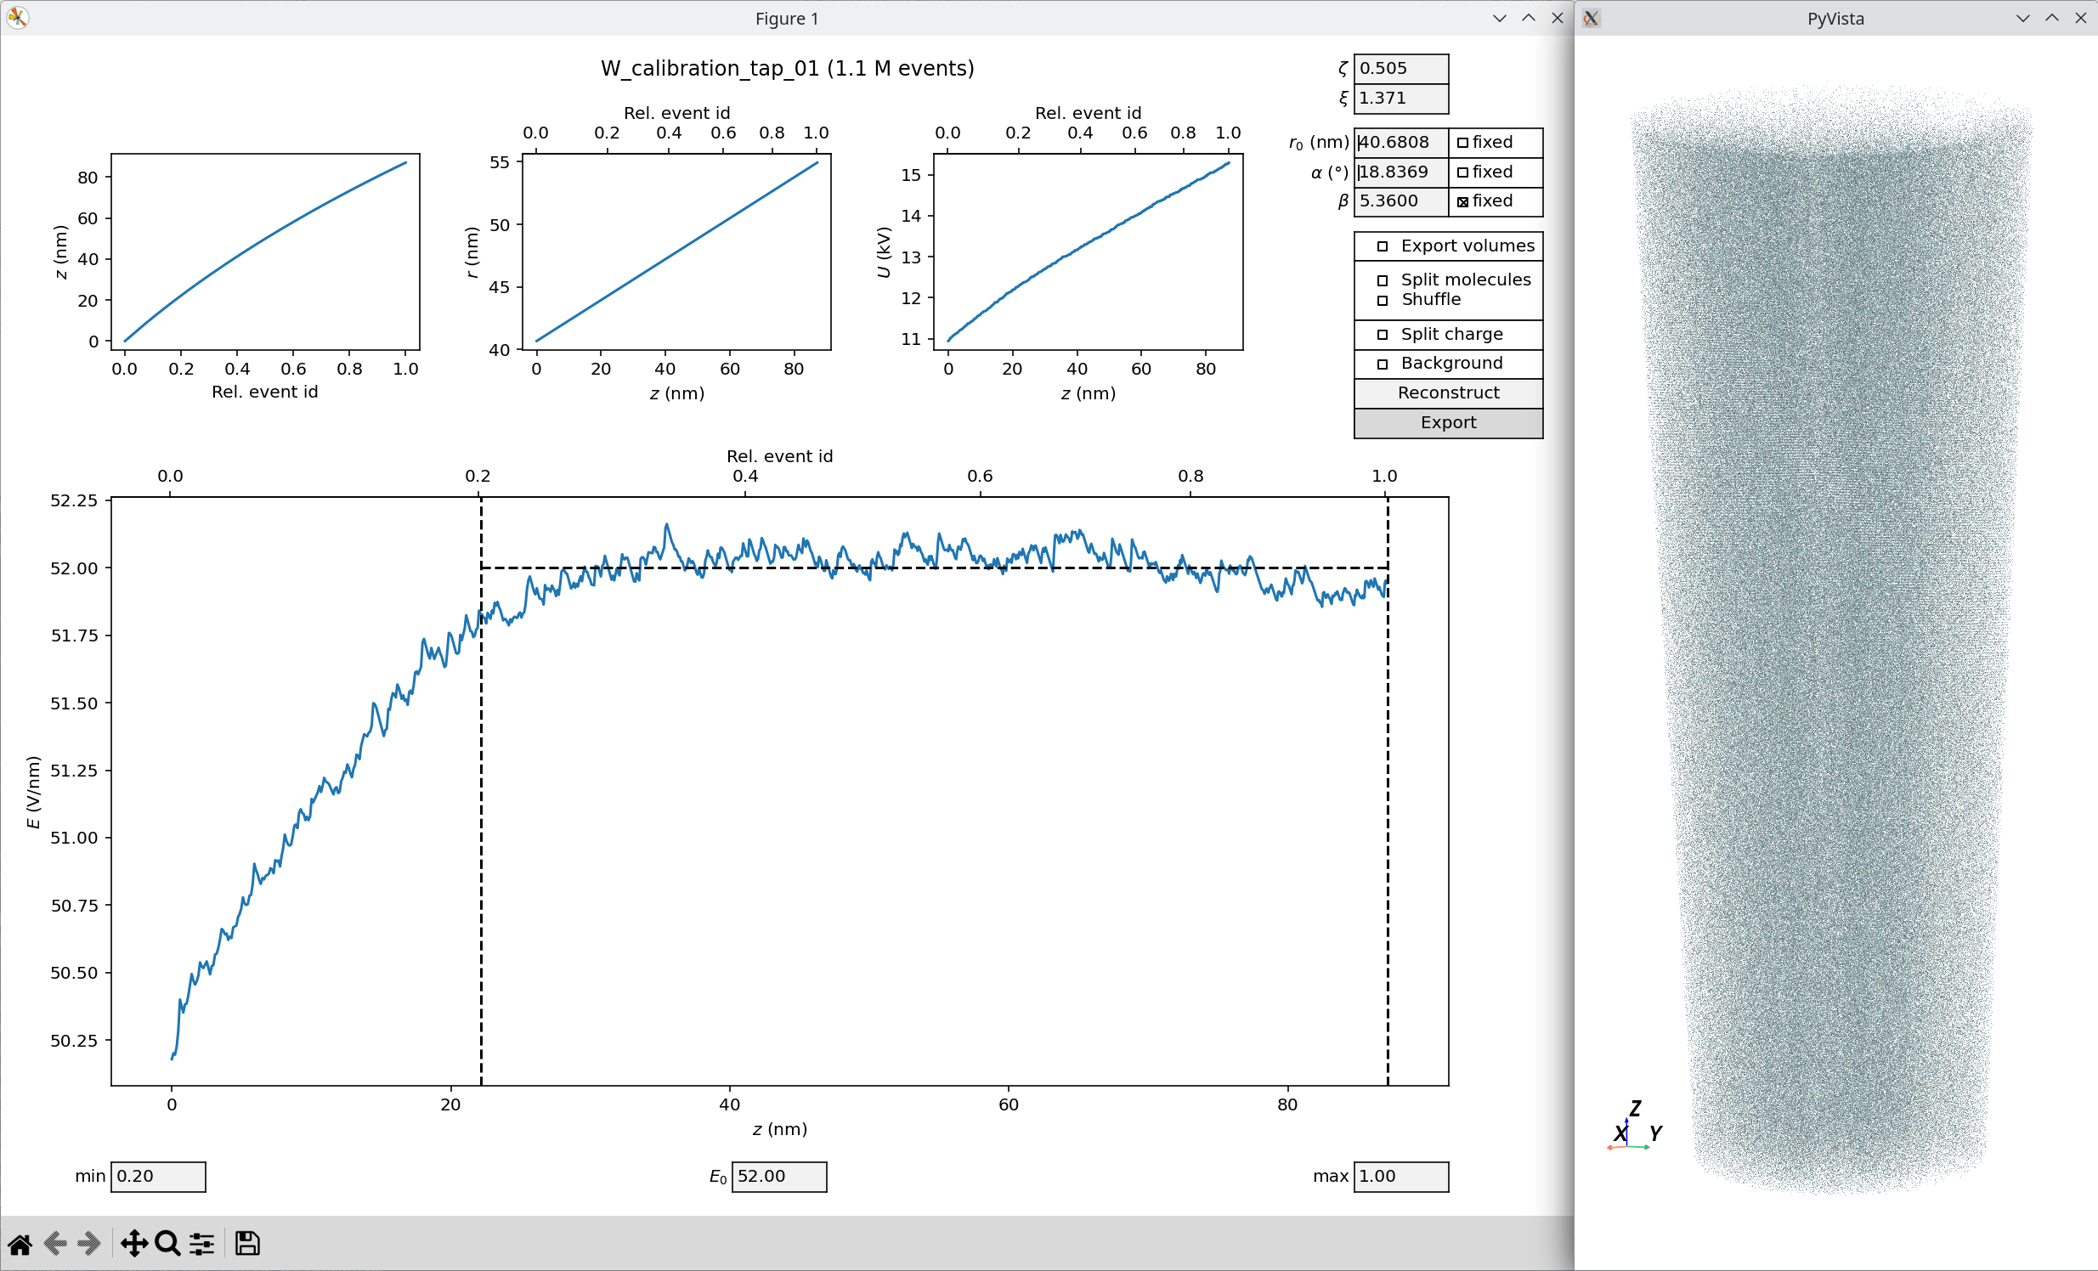Focus the E0 input field 52.00
Viewport: 2098px width, 1271px height.
tap(779, 1178)
